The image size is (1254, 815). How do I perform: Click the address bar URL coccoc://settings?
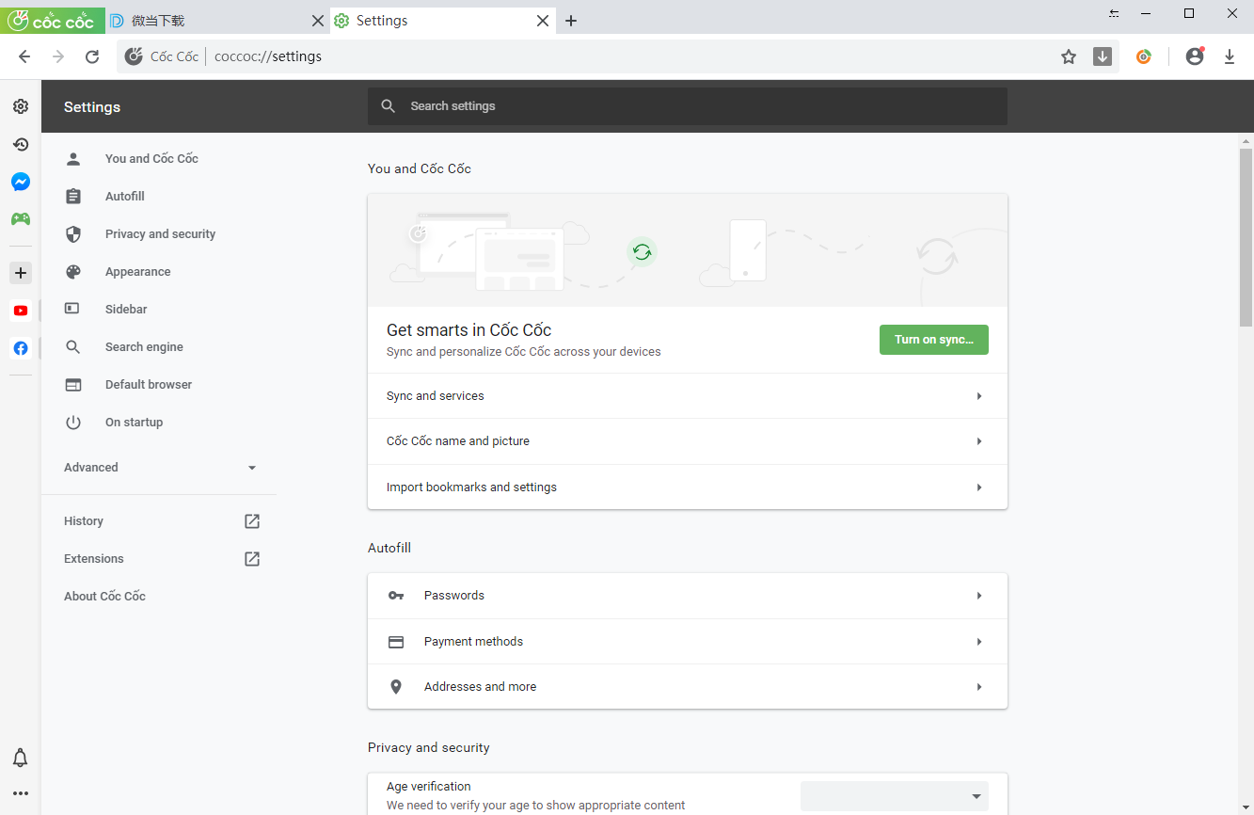coord(268,56)
